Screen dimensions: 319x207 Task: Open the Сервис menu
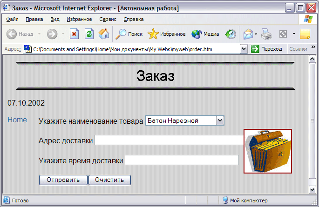108,19
